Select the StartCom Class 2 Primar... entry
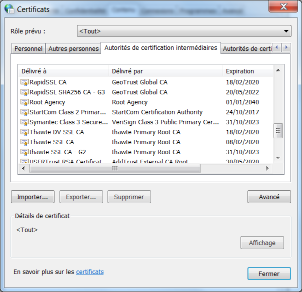The image size is (302, 292). click(x=67, y=112)
